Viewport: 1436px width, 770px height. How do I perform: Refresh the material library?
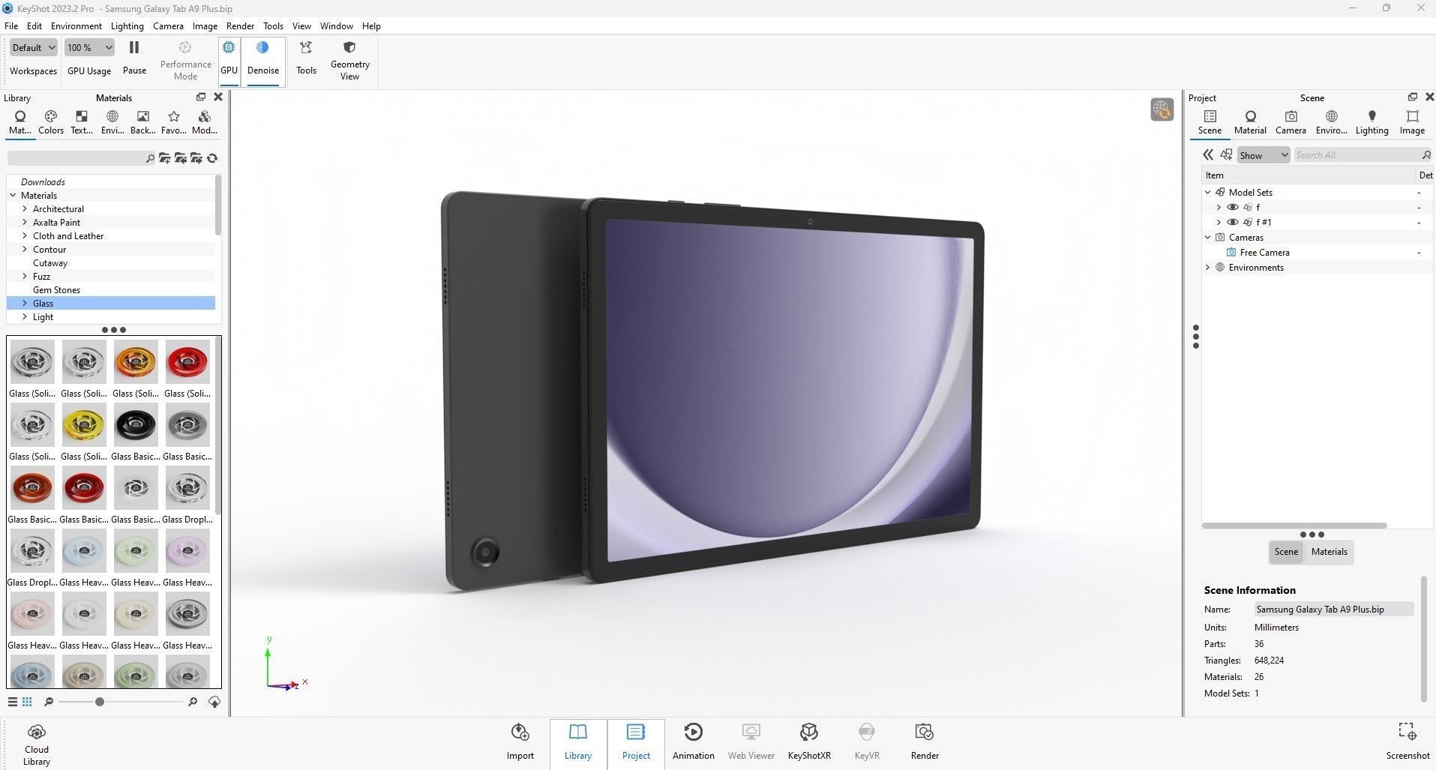tap(212, 158)
